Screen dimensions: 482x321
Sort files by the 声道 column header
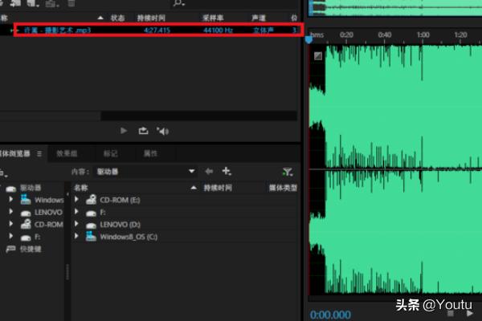(258, 18)
